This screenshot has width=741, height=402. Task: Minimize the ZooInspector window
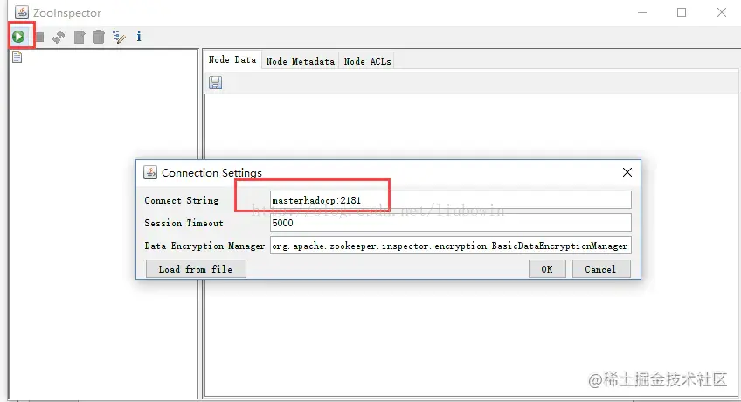[642, 12]
